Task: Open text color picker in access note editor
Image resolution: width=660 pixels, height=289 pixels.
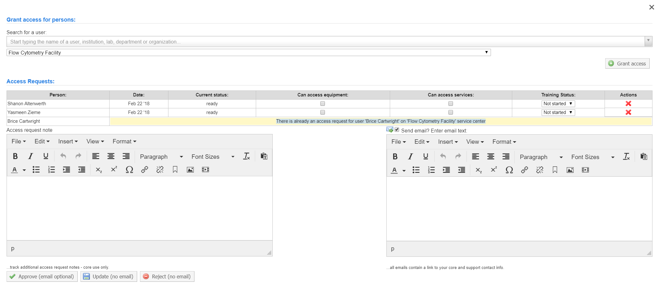Action: pyautogui.click(x=24, y=170)
